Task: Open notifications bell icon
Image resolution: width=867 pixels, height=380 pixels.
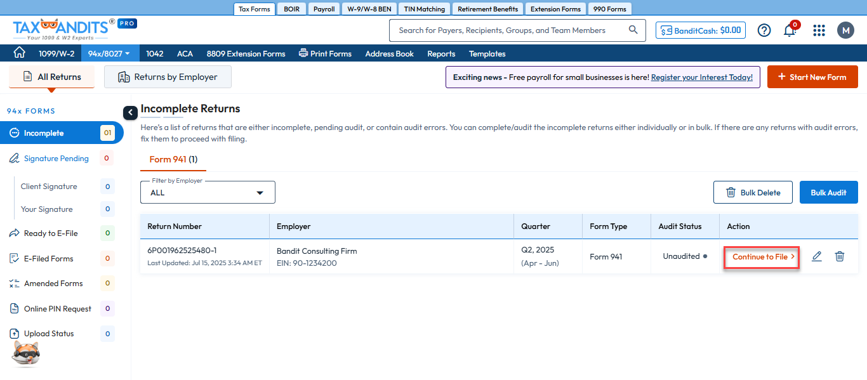Action: point(790,30)
